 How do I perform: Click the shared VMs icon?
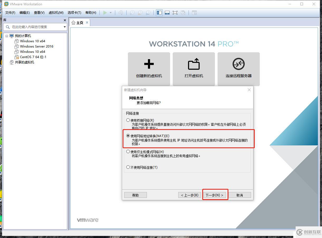pyautogui.click(x=12, y=62)
